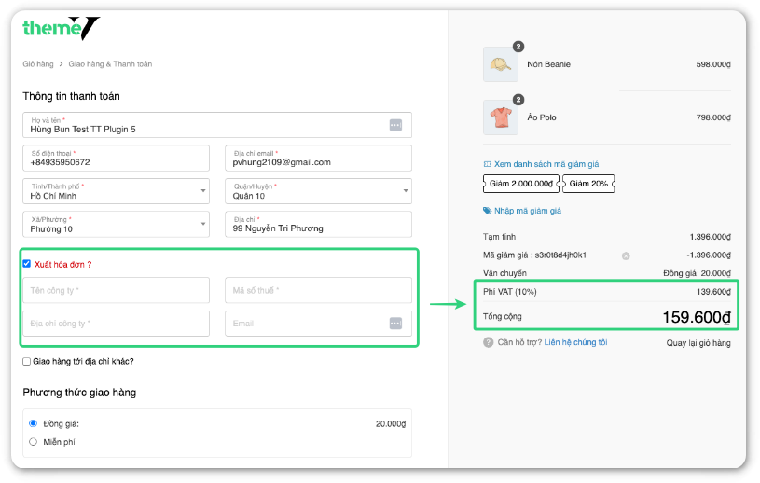Screen dimensions: 760x483
Task: Open the Quận/Huyện dropdown
Action: pos(318,191)
